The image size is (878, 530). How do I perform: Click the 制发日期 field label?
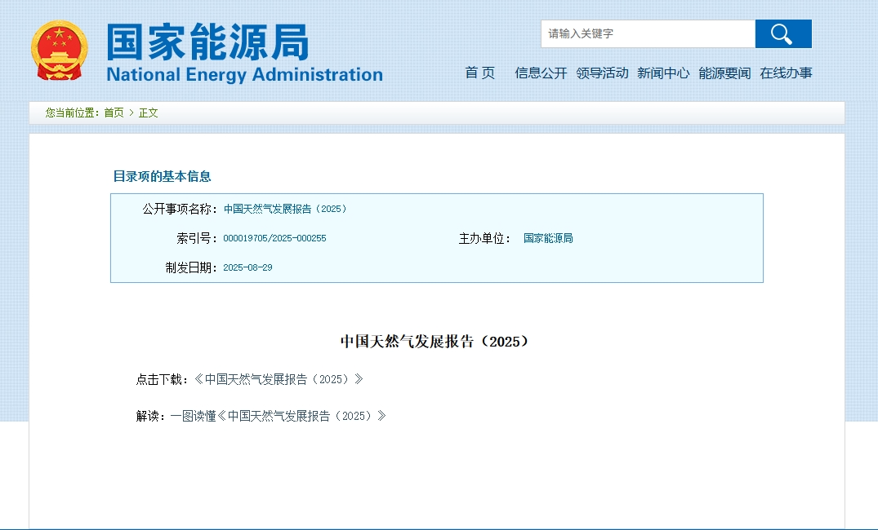point(191,267)
